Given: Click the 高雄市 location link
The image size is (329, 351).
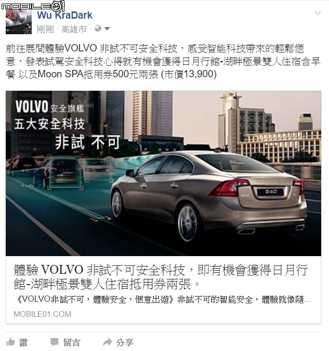Looking at the screenshot, I should 74,29.
